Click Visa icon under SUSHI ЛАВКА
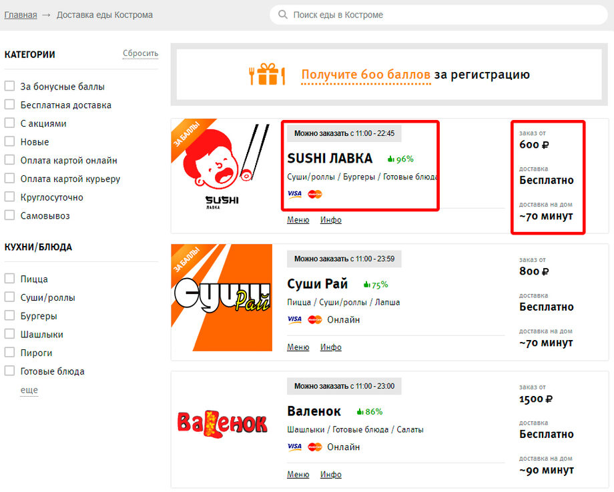614x492 pixels. (x=294, y=194)
